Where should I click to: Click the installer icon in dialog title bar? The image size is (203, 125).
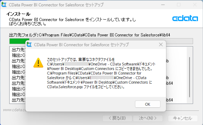(29, 45)
